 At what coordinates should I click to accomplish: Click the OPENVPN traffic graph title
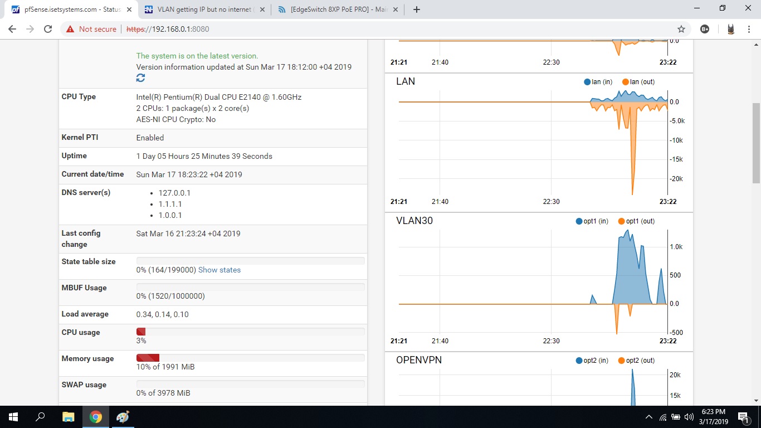[x=419, y=360]
